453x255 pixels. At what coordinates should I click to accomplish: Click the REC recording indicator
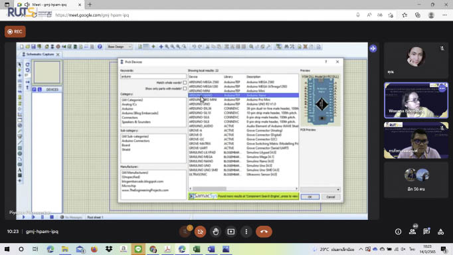[15, 31]
